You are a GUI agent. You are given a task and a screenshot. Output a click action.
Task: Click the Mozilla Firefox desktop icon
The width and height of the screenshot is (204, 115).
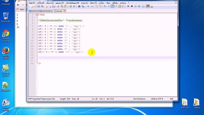click(6, 53)
